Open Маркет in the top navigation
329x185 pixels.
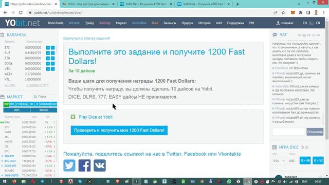pyautogui.click(x=121, y=23)
